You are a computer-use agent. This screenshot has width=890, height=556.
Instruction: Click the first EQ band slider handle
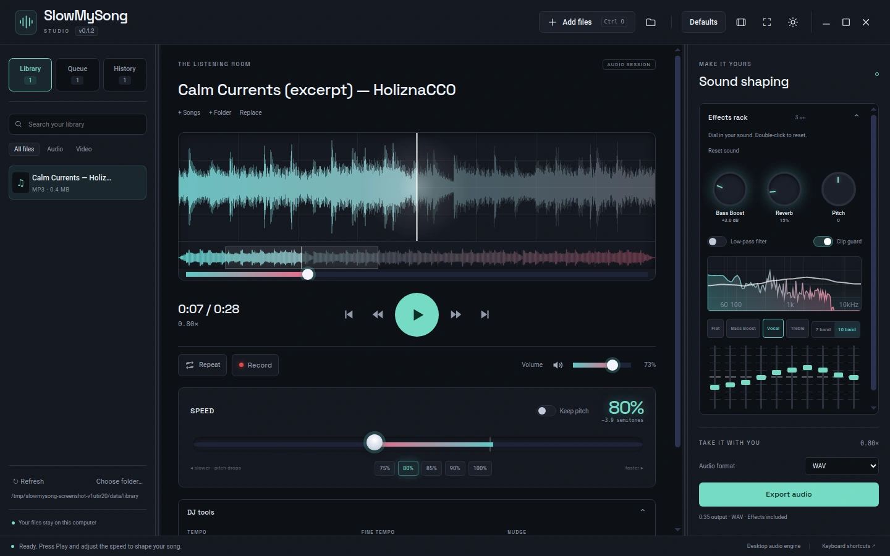point(714,387)
